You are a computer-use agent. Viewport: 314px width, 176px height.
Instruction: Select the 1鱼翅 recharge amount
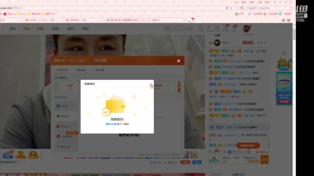click(69, 87)
